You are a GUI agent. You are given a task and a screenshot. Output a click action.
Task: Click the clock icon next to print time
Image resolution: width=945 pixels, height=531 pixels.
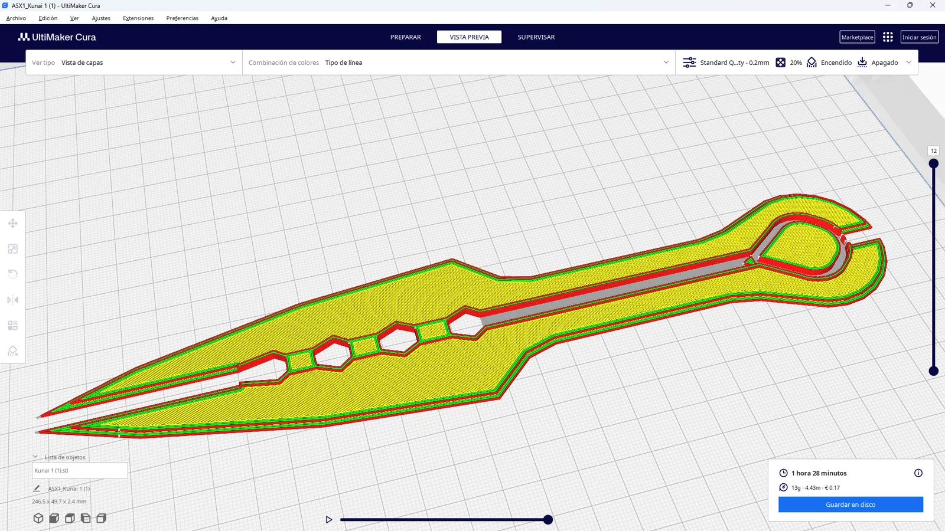point(783,473)
